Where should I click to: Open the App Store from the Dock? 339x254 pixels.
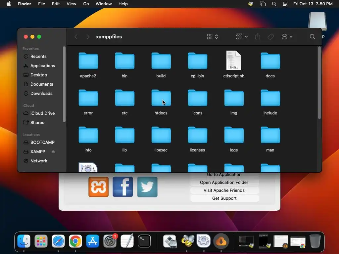[93, 241]
